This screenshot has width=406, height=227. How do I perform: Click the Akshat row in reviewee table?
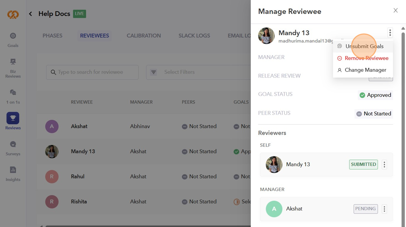[79, 126]
